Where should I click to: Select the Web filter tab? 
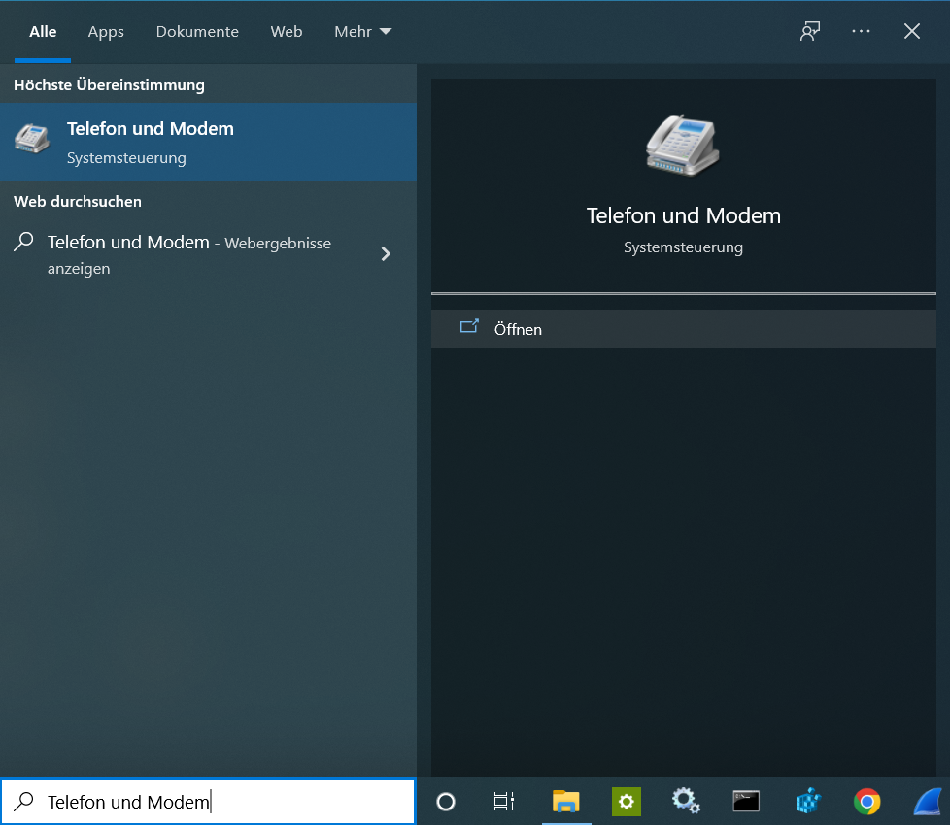[287, 32]
